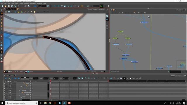
Task: Click the onion skin icon in Camera toolbar
Action: 35,12
